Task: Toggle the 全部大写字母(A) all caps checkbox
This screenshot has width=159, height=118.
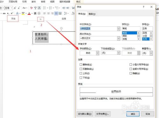Action: [131, 69]
